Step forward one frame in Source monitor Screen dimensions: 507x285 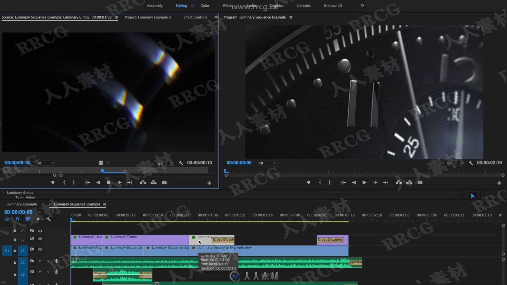(119, 183)
